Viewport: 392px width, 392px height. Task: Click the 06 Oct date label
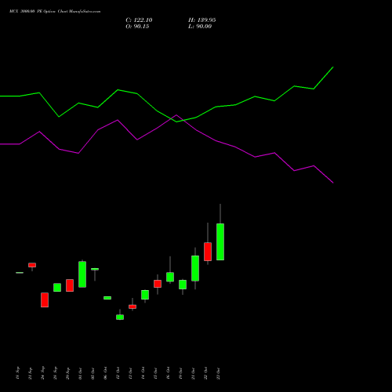click(106, 373)
